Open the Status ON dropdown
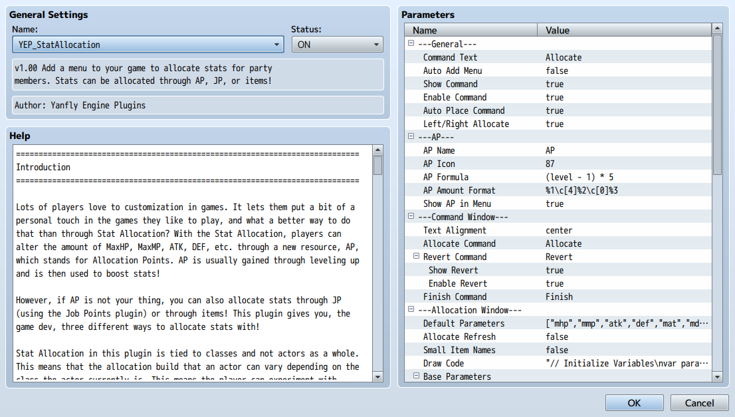Screen dimensions: 735x417 tap(337, 45)
